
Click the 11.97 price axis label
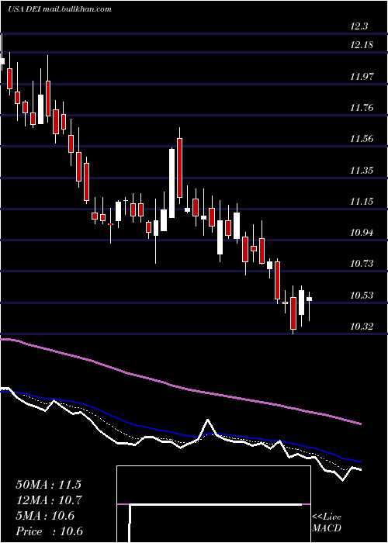click(x=362, y=77)
